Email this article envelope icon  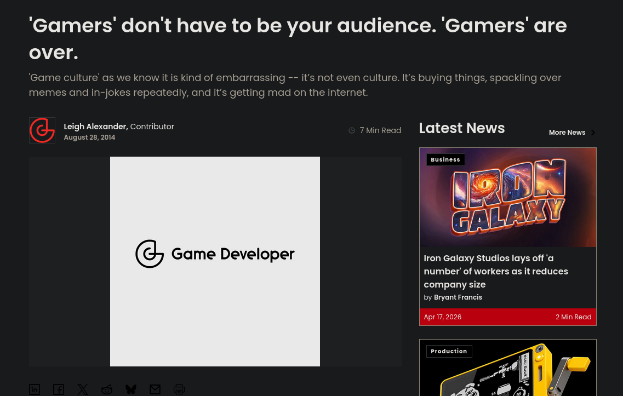pyautogui.click(x=155, y=389)
